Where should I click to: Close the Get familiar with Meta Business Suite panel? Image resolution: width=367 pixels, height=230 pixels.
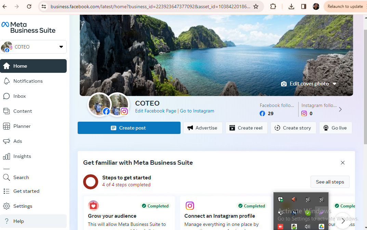pos(343,163)
